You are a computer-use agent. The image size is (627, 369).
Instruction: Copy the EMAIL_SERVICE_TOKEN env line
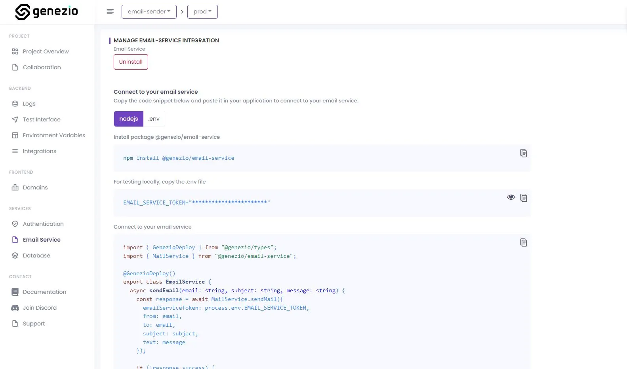click(x=523, y=198)
